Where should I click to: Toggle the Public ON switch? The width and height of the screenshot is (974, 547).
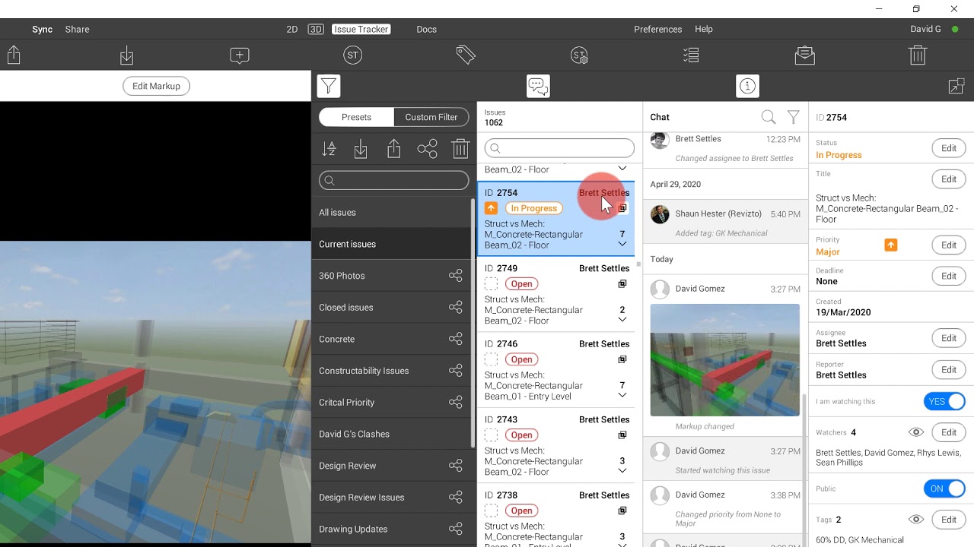coord(944,489)
